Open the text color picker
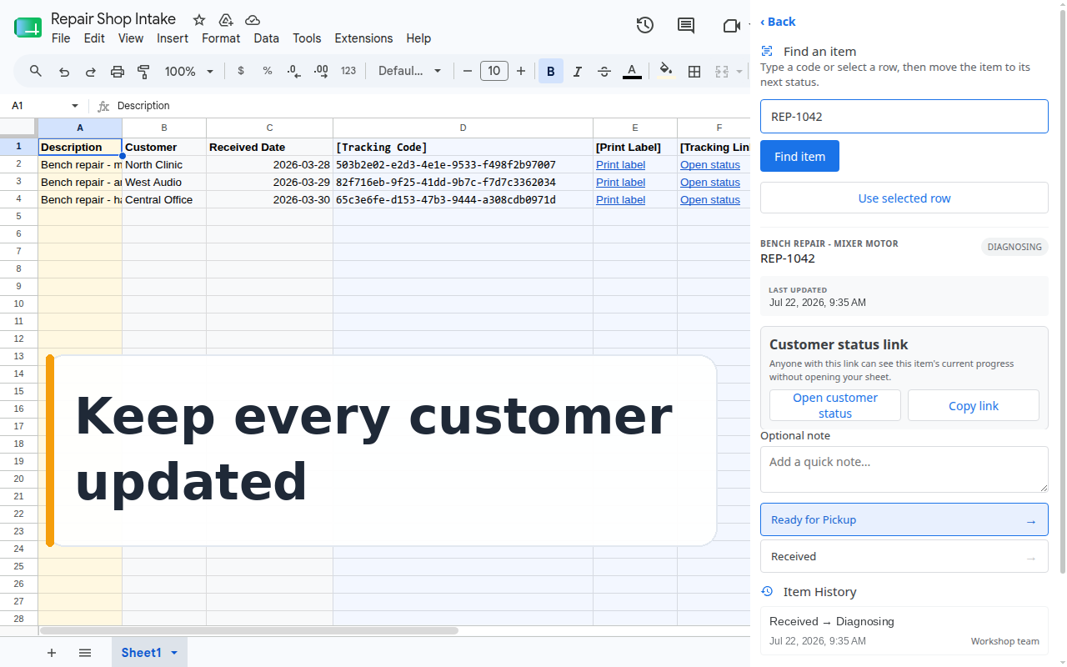 (632, 72)
